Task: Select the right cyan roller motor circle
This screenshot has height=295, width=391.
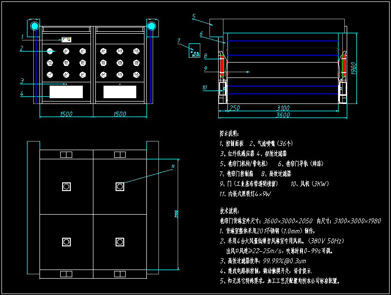Action: coord(151,26)
